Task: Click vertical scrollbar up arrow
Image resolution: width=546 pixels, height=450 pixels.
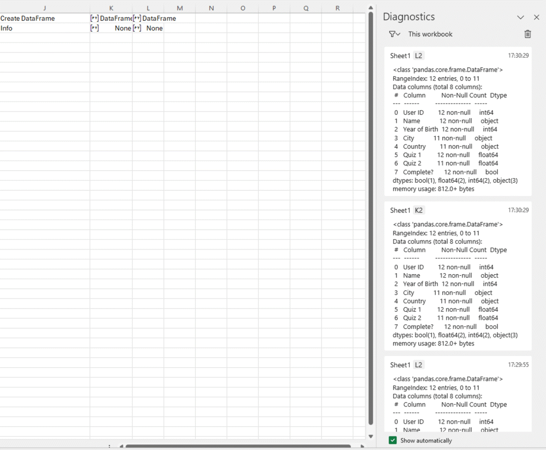Action: 371,8
